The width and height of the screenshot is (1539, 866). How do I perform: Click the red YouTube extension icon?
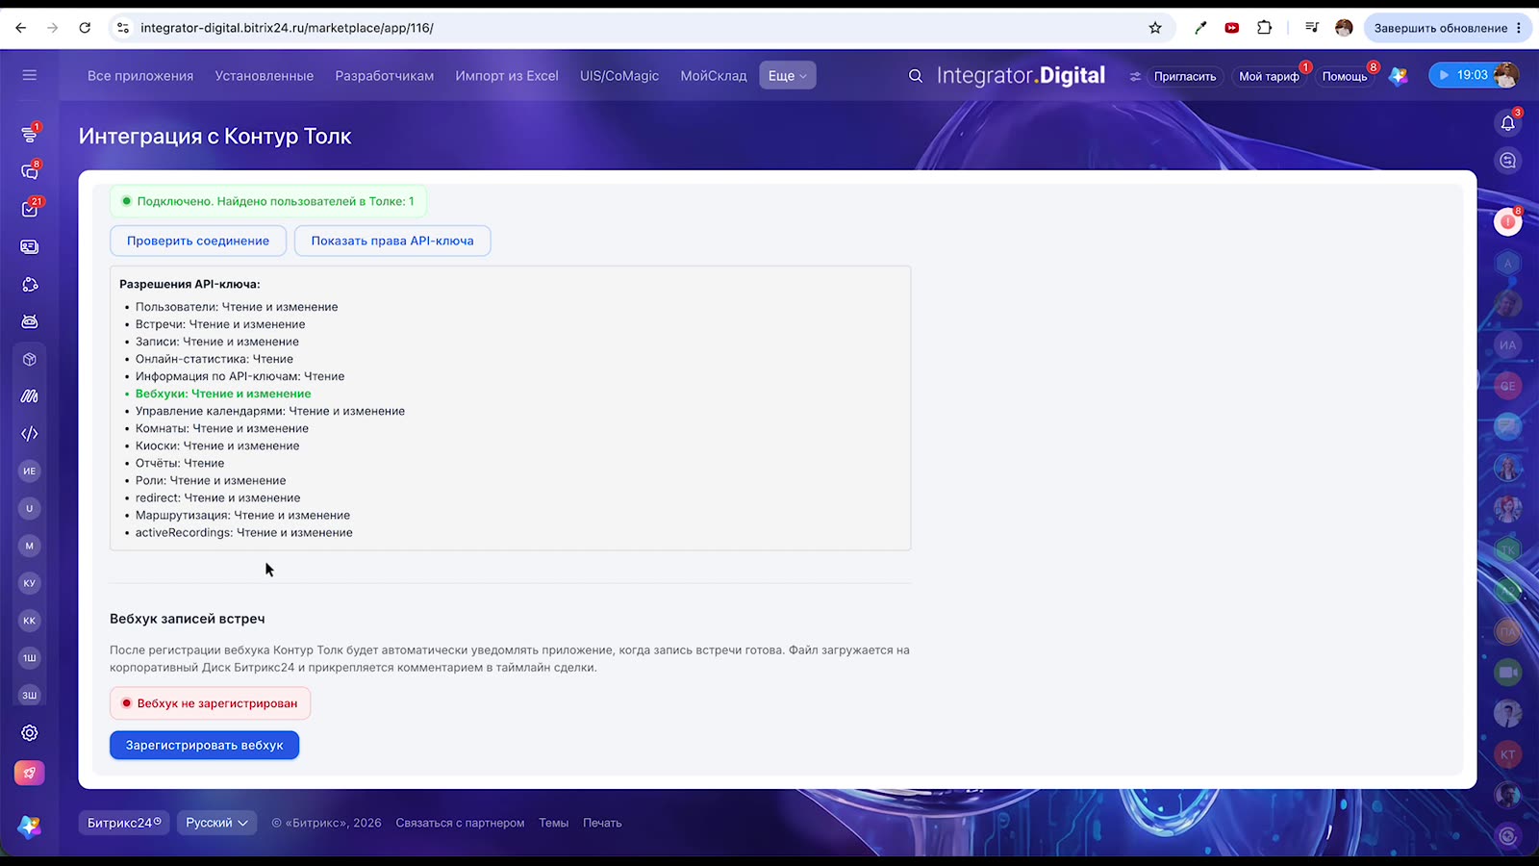pos(1232,28)
